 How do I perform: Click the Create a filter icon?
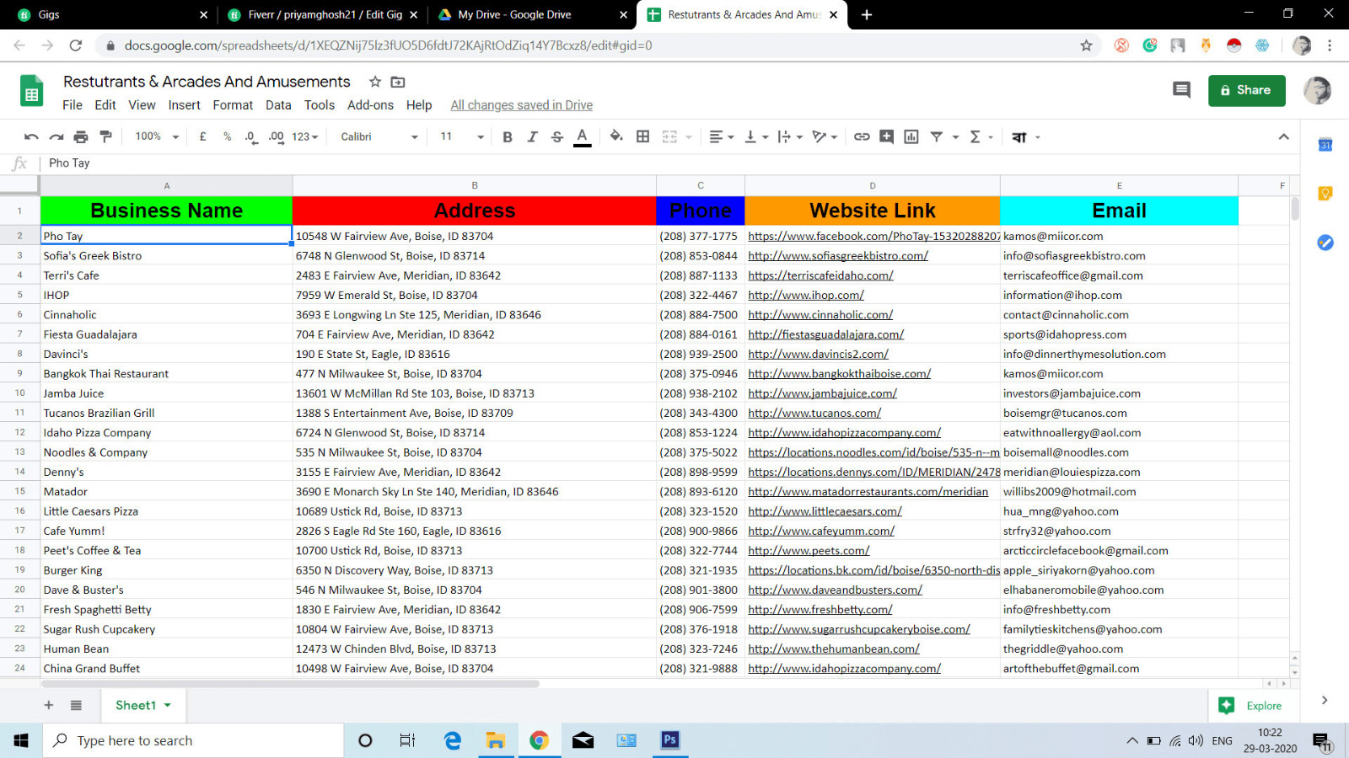tap(936, 136)
